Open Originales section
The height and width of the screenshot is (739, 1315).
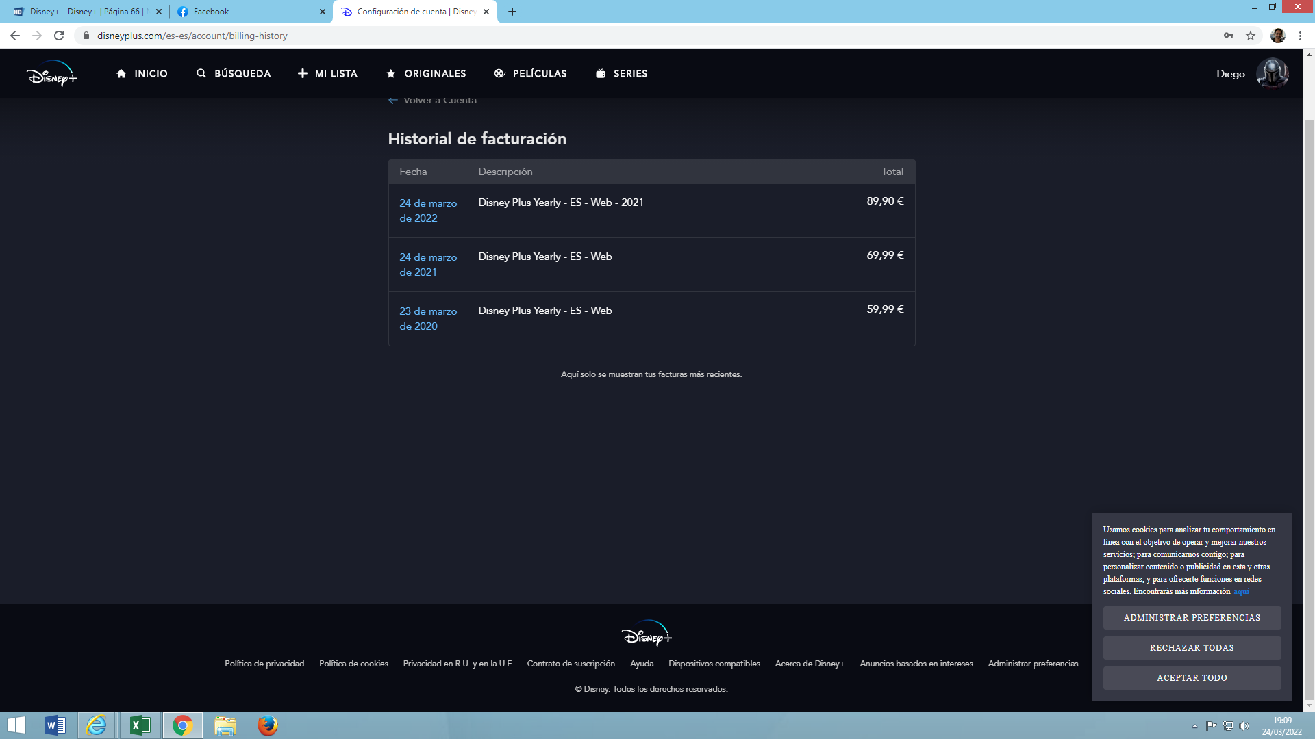tap(426, 73)
